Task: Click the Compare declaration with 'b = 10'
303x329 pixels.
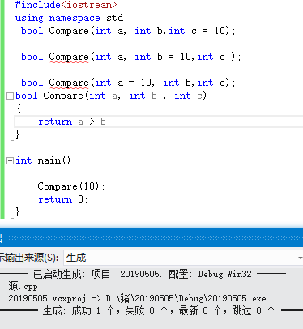Action: click(131, 57)
